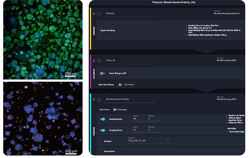
Task: Open the green fluorescent organoid image
Action: [43, 40]
